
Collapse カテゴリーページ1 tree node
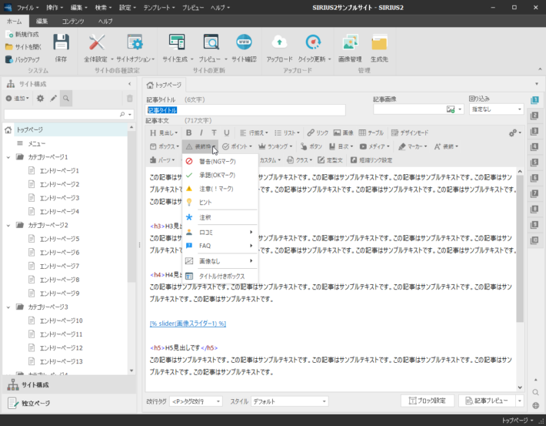pos(8,157)
